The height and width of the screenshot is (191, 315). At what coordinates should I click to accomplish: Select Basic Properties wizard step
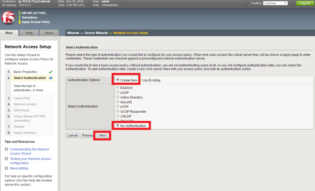(x=25, y=72)
